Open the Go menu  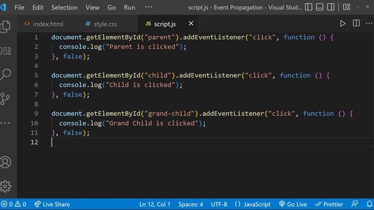(x=112, y=8)
